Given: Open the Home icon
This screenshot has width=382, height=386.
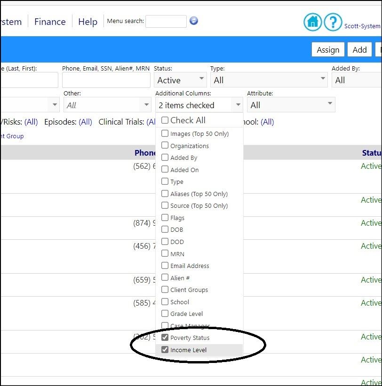Looking at the screenshot, I should [x=312, y=22].
